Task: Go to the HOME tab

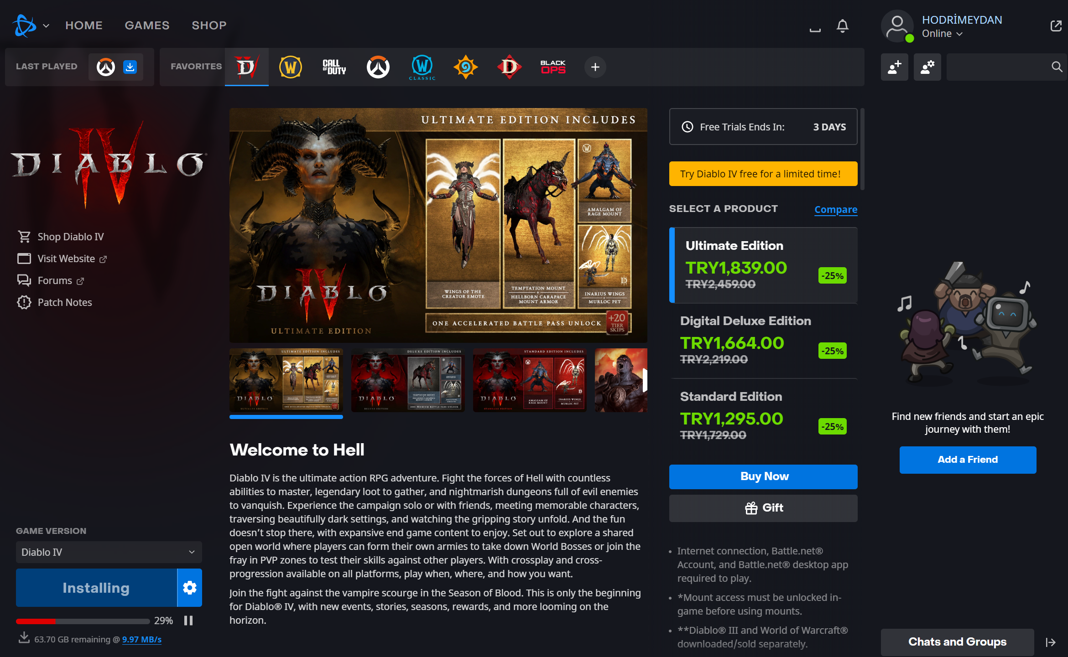Action: pyautogui.click(x=84, y=26)
